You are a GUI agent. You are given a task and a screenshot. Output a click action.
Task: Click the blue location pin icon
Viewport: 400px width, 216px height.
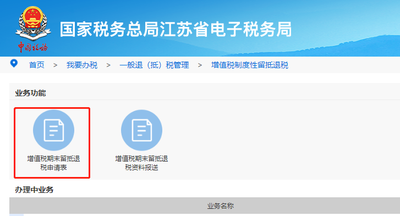coord(14,63)
